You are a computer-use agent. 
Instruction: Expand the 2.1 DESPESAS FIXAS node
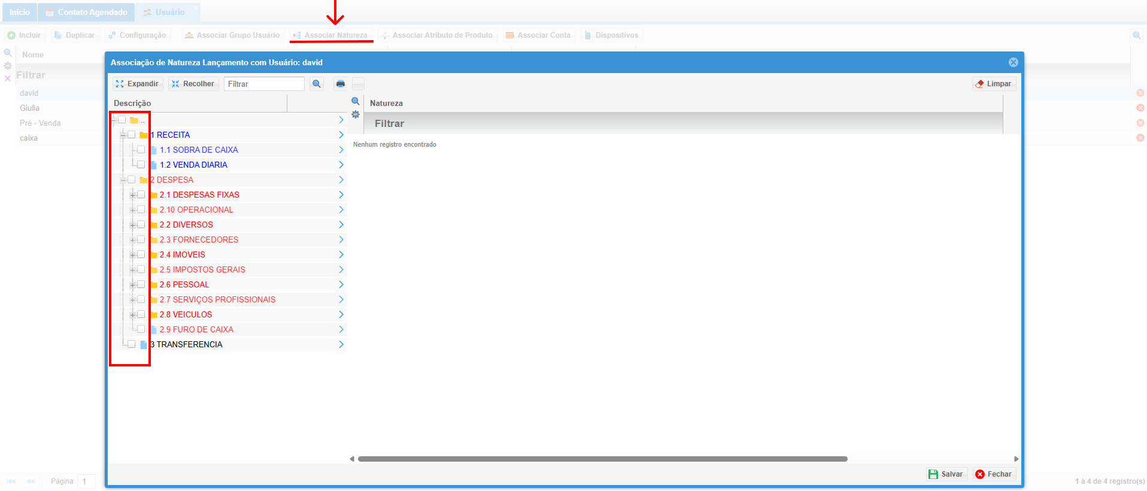click(132, 195)
